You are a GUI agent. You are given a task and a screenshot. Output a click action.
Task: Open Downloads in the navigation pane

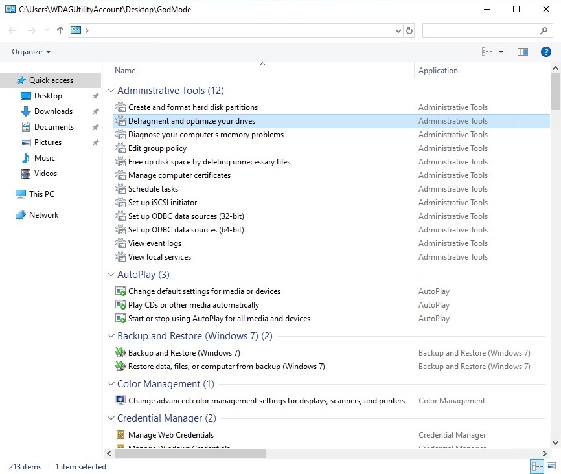(53, 111)
